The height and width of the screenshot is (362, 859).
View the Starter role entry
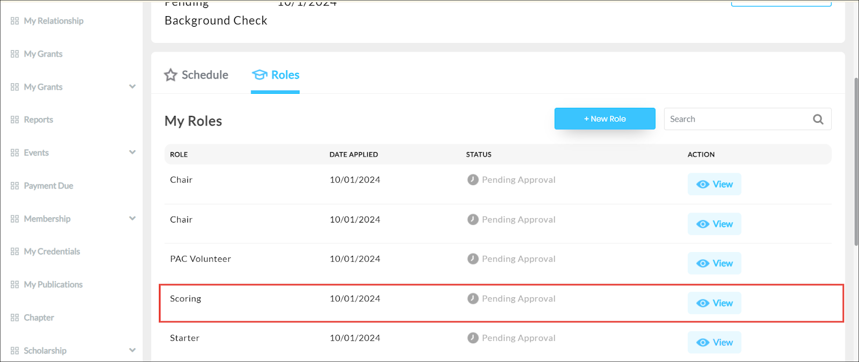714,342
